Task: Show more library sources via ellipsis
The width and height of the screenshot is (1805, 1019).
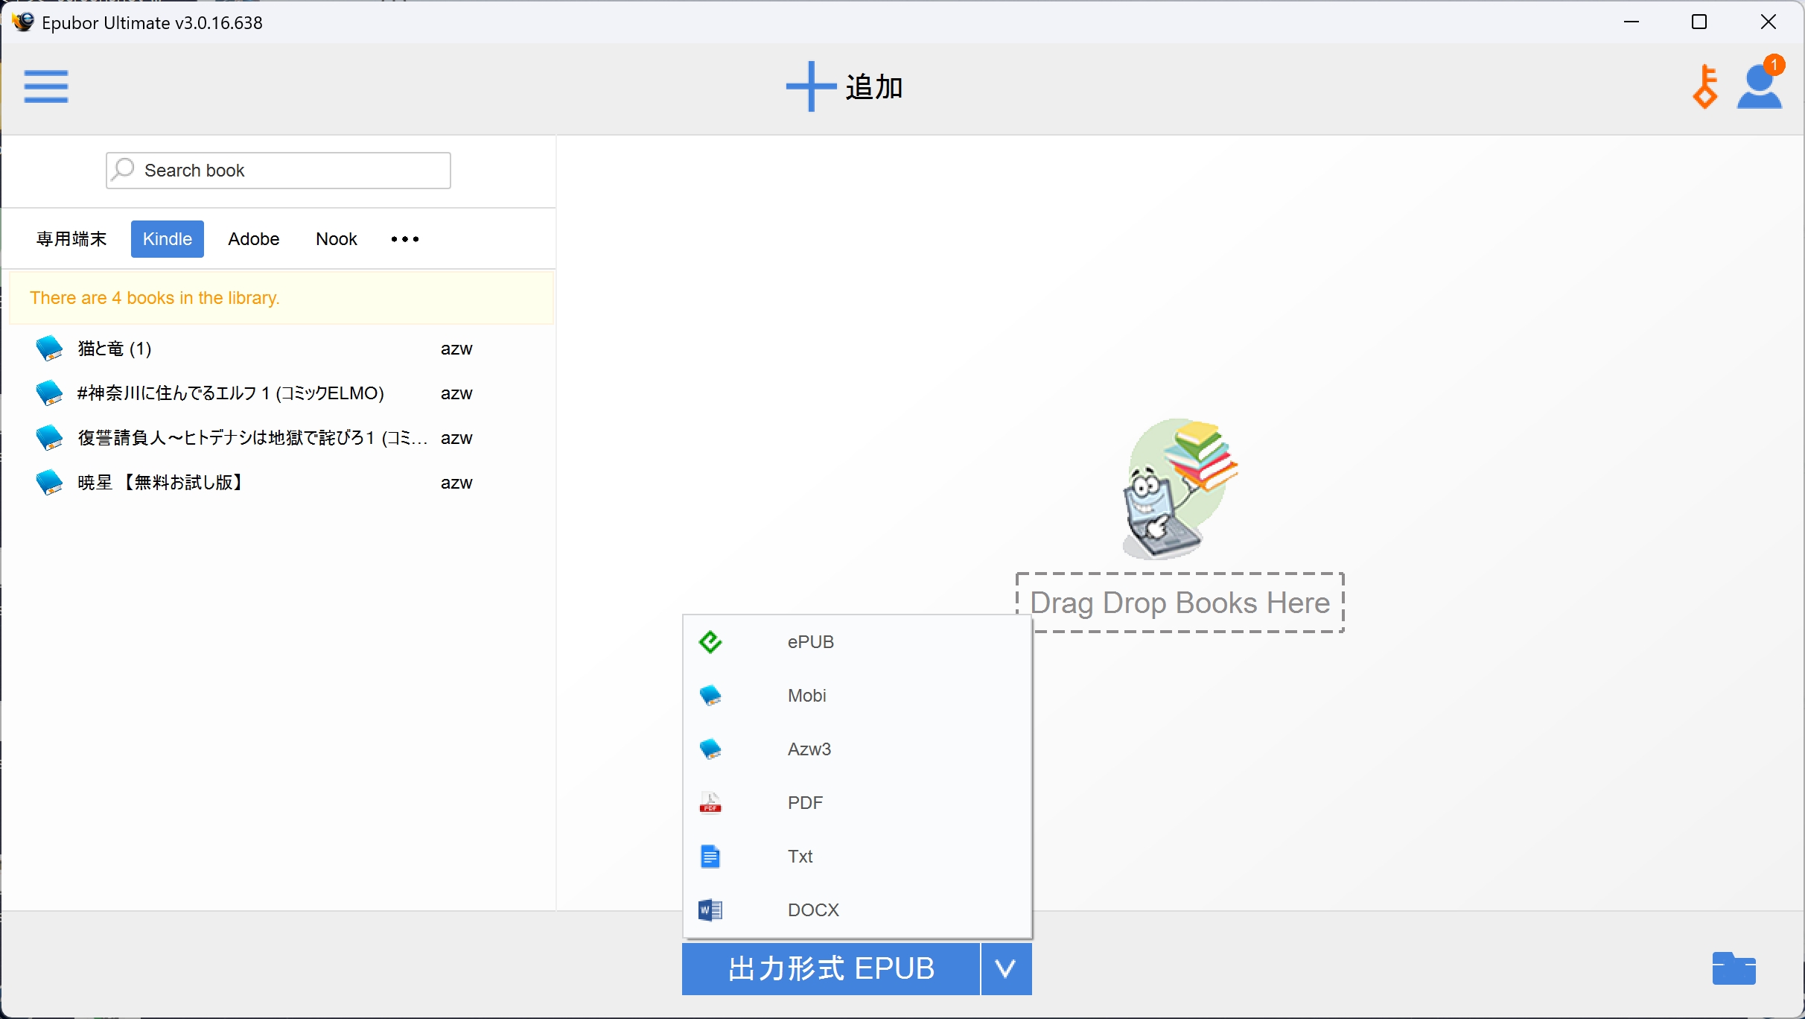Action: (x=405, y=239)
